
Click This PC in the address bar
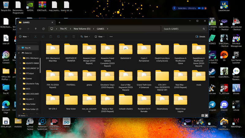point(63,29)
